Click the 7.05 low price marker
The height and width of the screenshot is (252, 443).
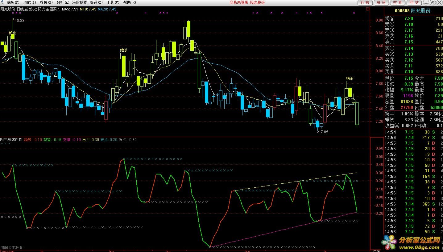324,132
